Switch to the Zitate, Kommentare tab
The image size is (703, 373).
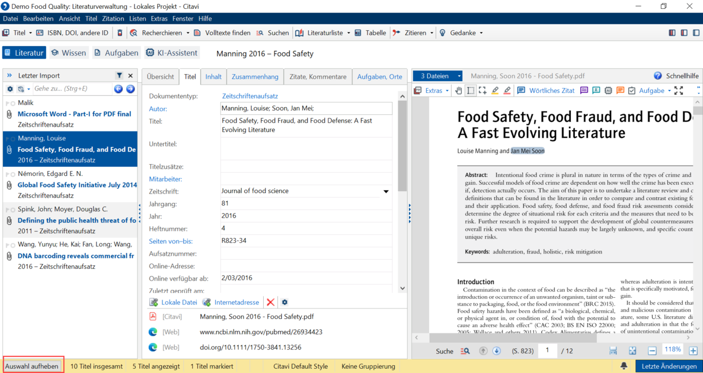pos(318,76)
